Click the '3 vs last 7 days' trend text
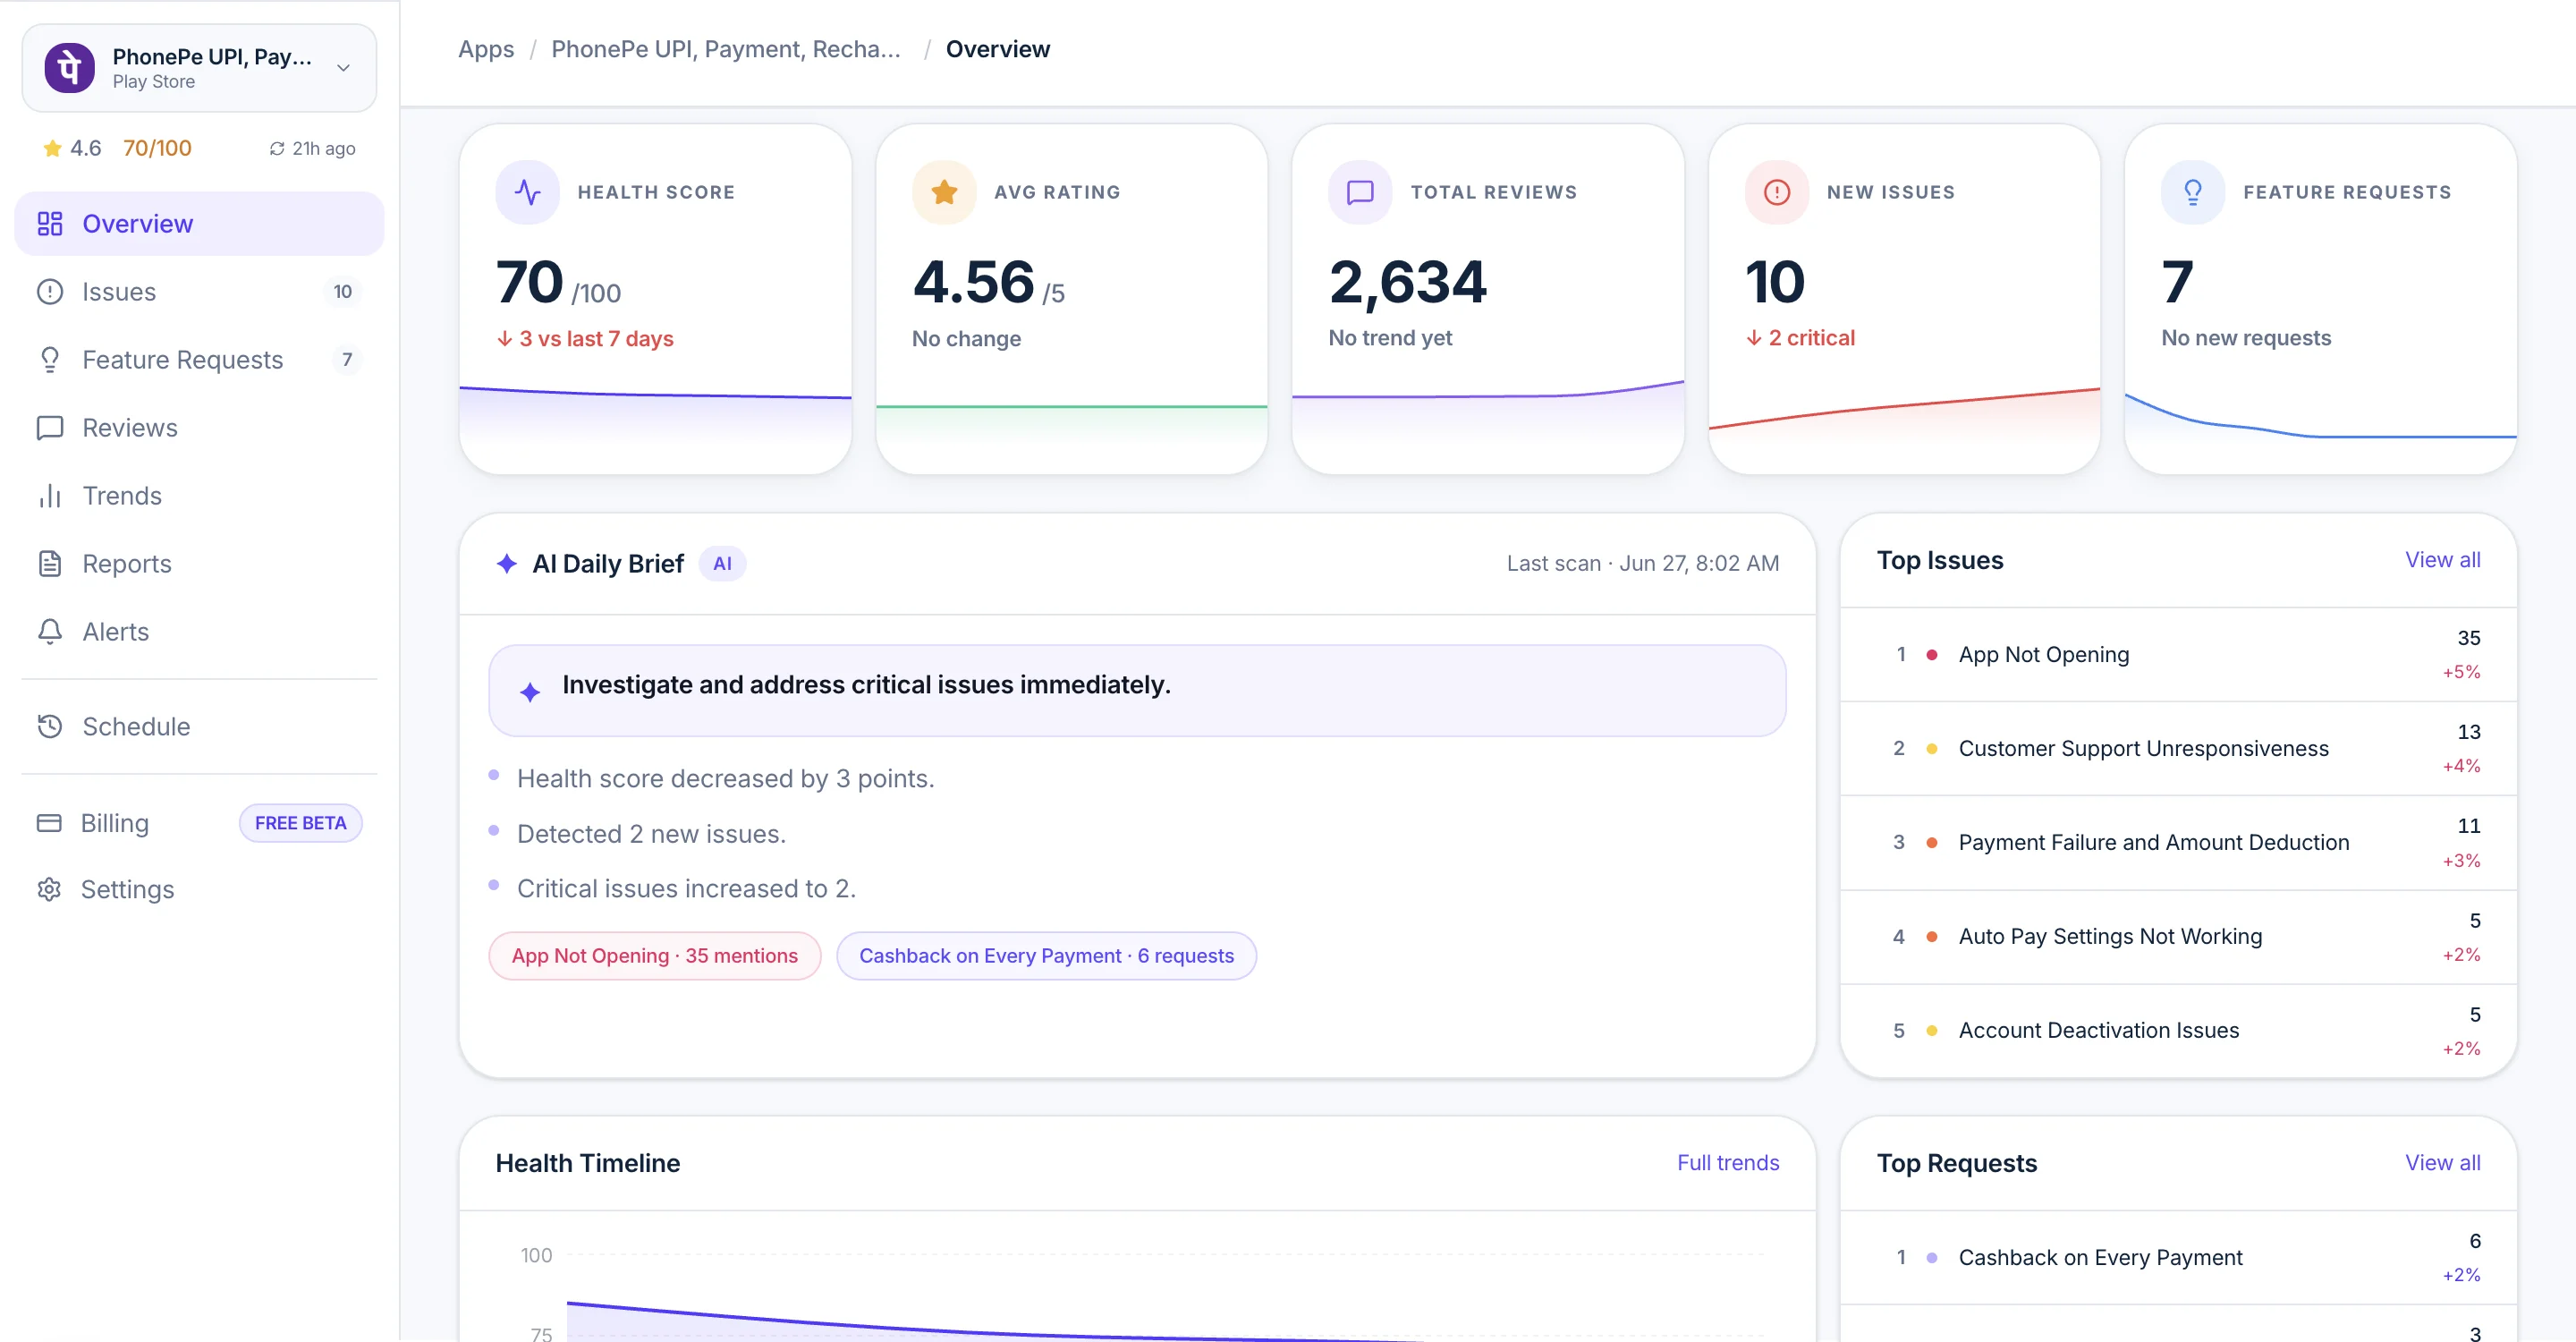Viewport: 2576px width, 1342px height. [586, 338]
